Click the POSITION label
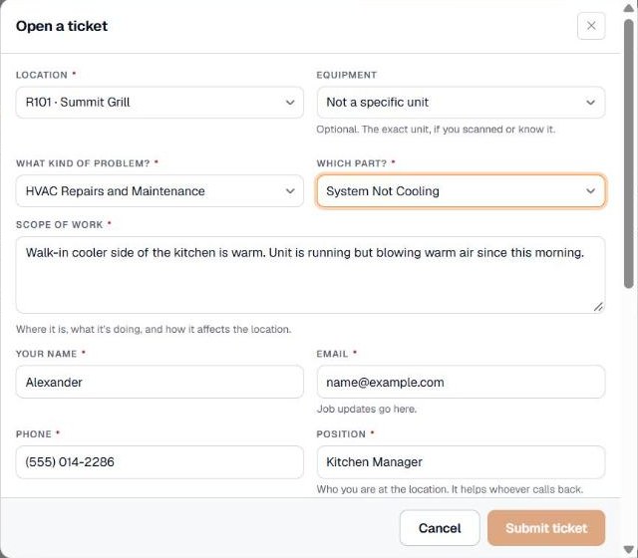 341,434
